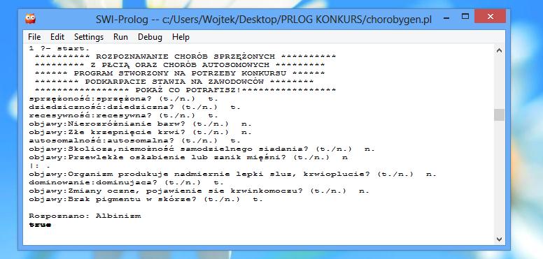Click the 'PODKARPACIE STAWIA NA ZAWODOWCÓW' banner line
This screenshot has width=543, height=259.
point(174,82)
